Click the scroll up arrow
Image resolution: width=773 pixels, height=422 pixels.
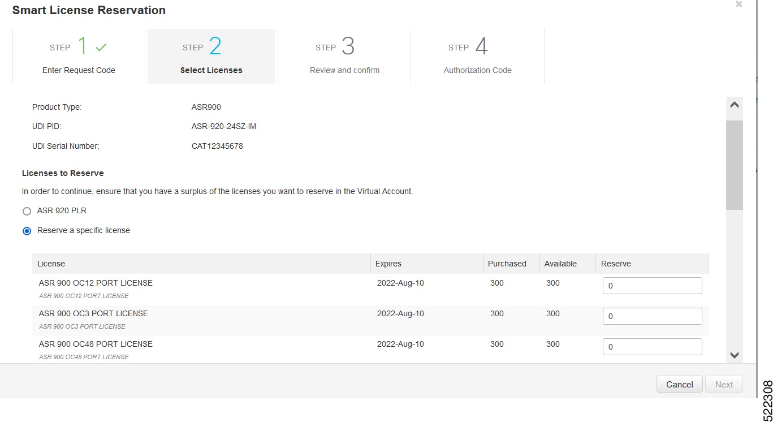click(734, 105)
